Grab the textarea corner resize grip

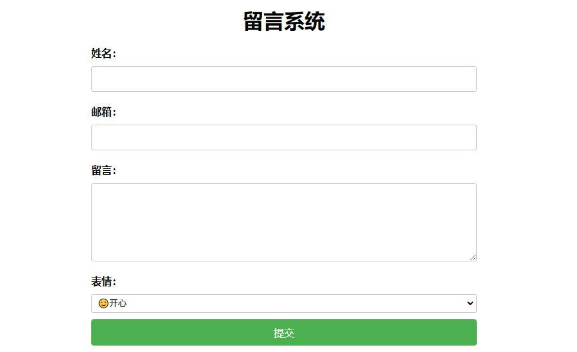(473, 257)
